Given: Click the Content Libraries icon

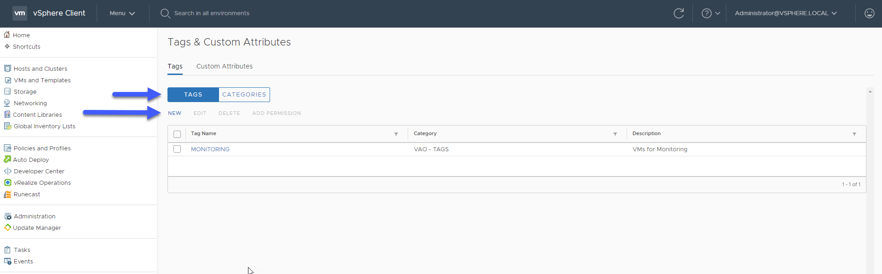Looking at the screenshot, I should coord(7,114).
